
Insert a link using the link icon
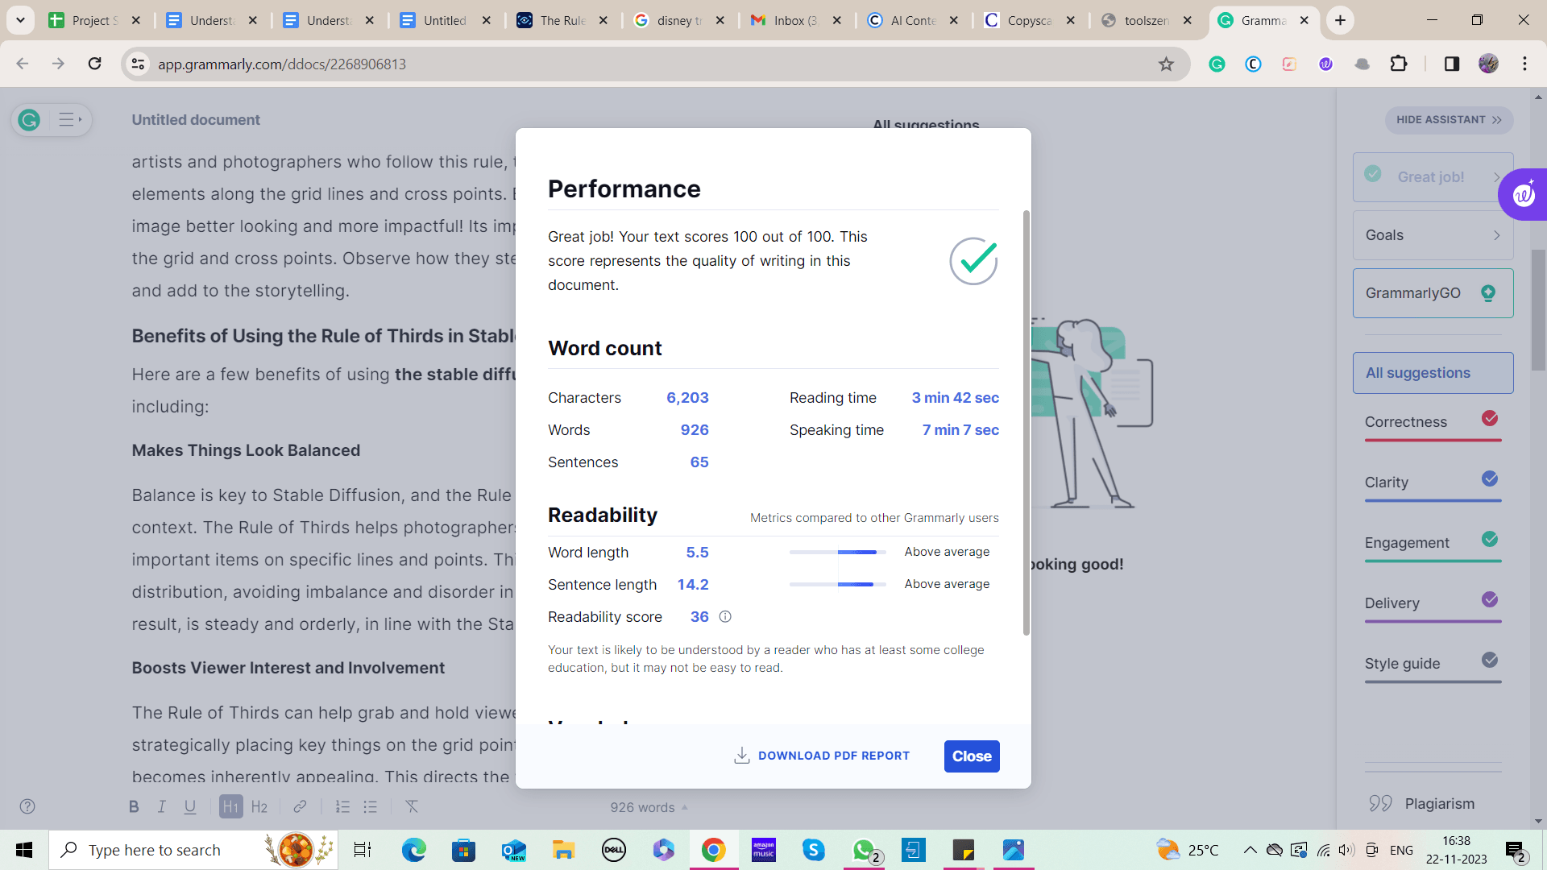[300, 806]
